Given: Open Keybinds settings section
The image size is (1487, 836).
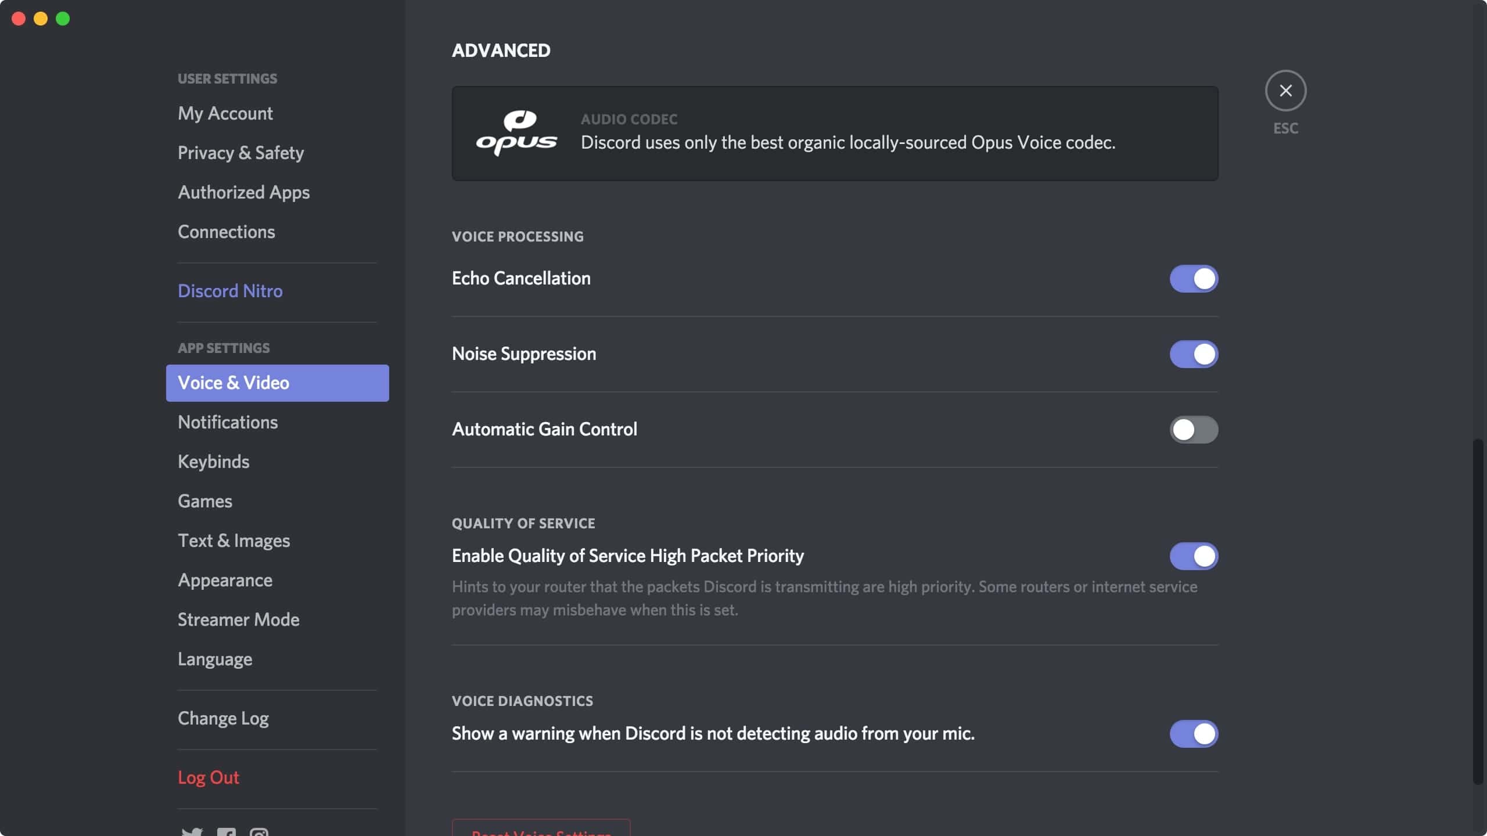Looking at the screenshot, I should 213,462.
